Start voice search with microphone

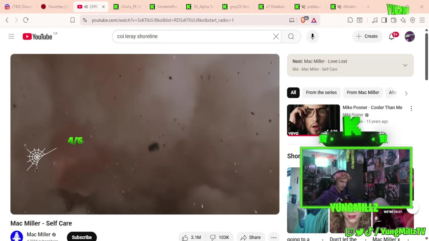tap(312, 36)
